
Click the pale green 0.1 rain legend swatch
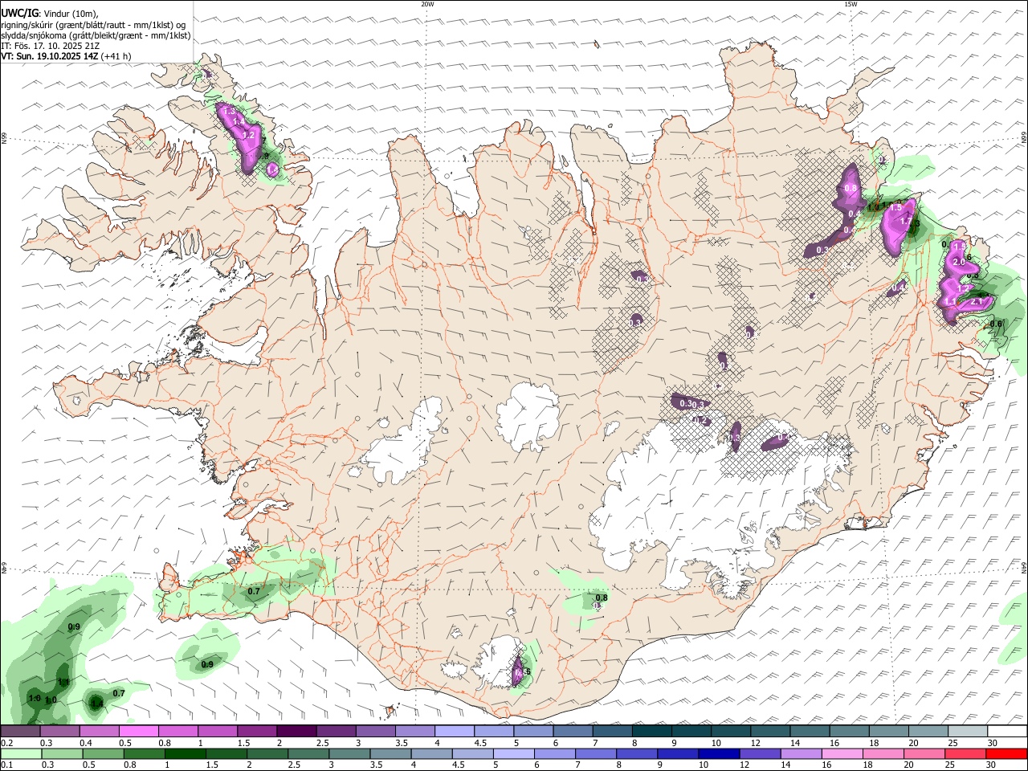click(x=21, y=753)
